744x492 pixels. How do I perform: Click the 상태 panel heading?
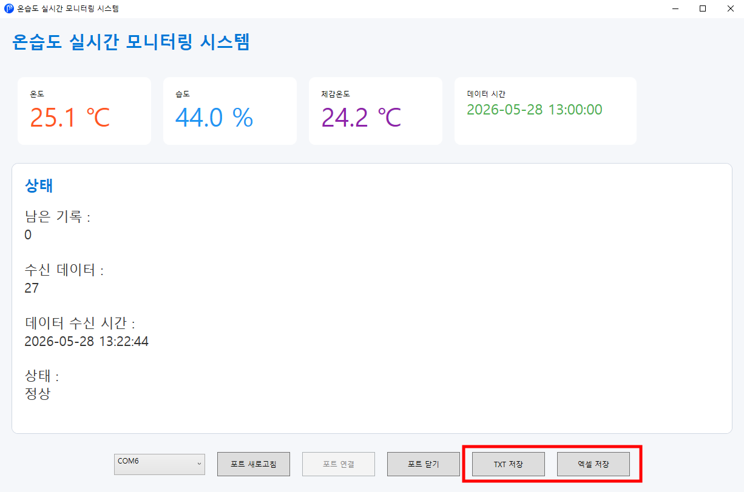pos(39,185)
